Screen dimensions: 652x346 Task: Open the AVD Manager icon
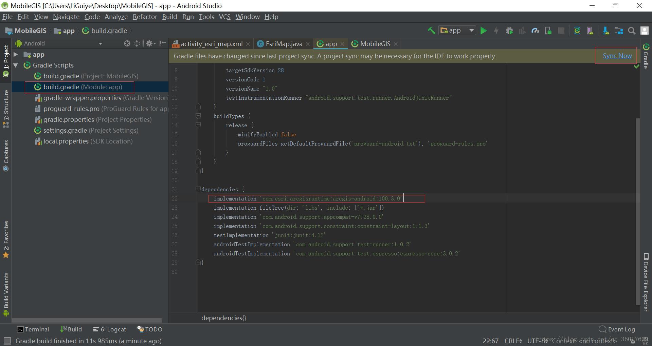590,31
